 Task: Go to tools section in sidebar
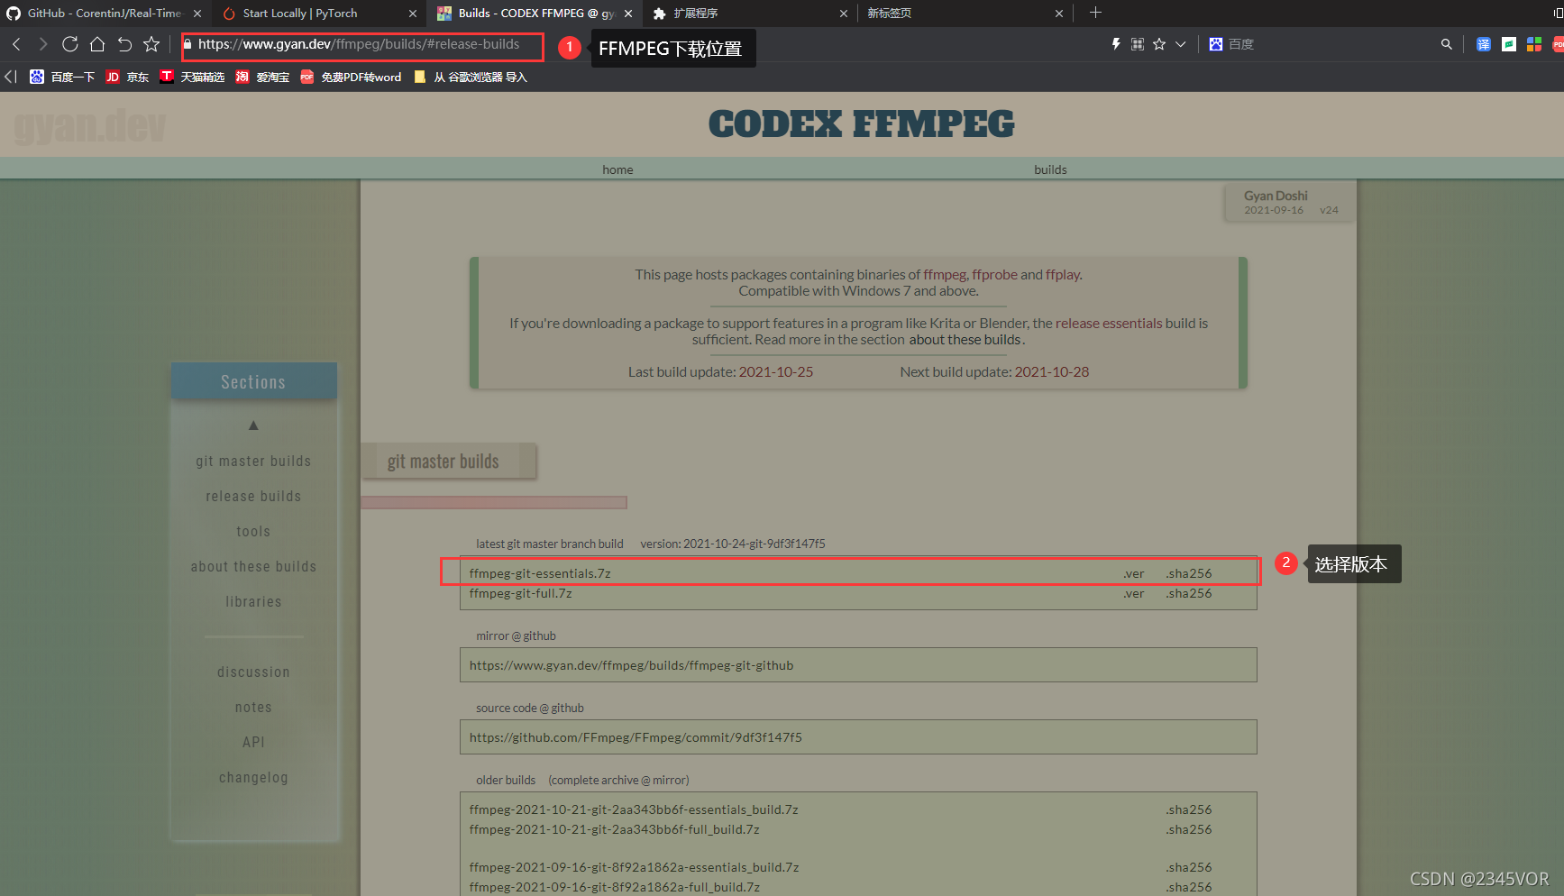pyautogui.click(x=253, y=532)
